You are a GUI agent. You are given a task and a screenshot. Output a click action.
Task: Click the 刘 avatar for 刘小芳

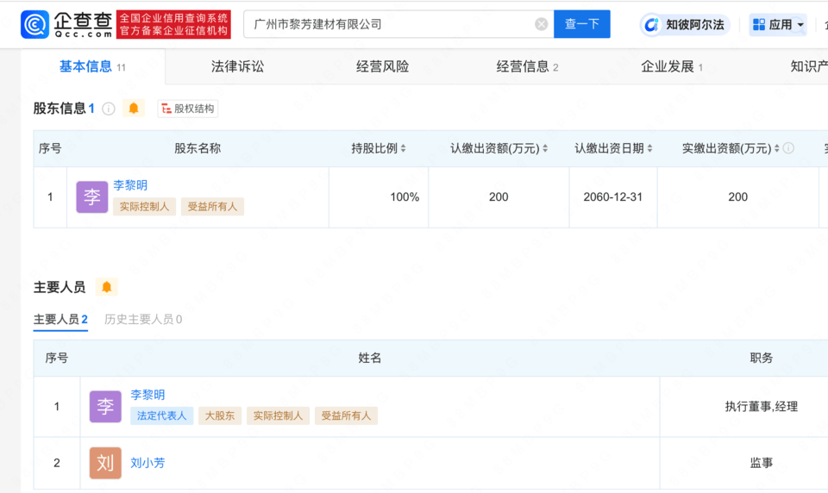[x=105, y=463]
